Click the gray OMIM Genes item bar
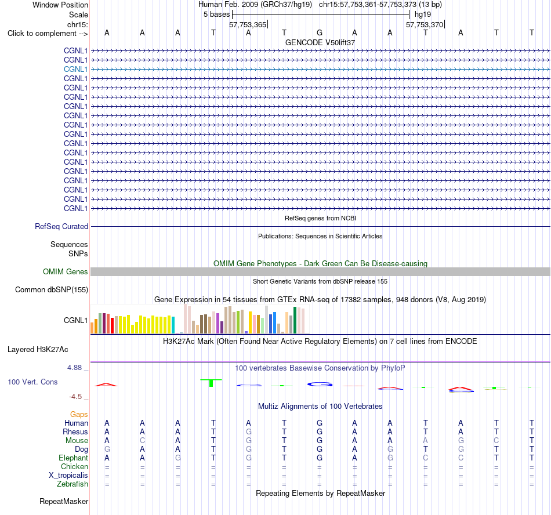 tap(320, 271)
